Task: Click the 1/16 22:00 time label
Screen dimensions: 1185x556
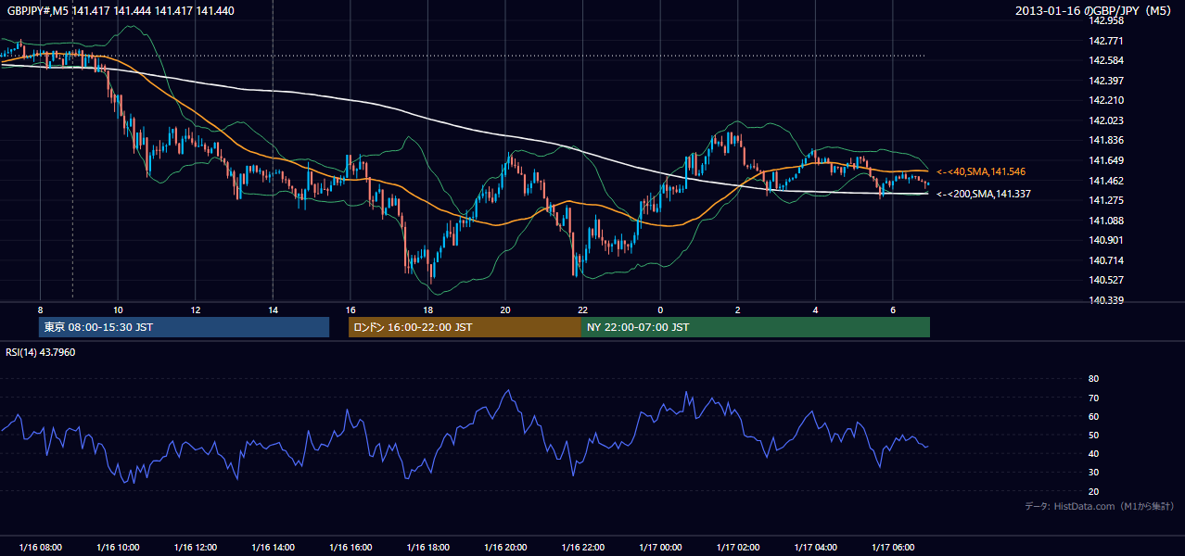Action: click(583, 548)
